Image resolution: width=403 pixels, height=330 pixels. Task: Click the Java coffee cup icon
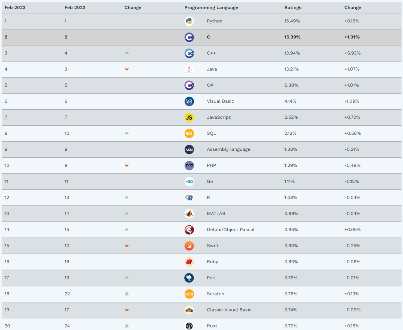(189, 69)
